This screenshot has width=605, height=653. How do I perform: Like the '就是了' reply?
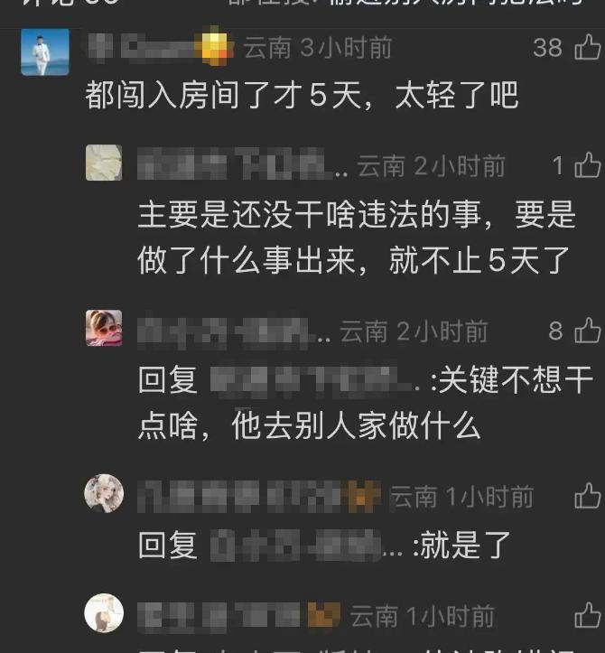(x=588, y=496)
